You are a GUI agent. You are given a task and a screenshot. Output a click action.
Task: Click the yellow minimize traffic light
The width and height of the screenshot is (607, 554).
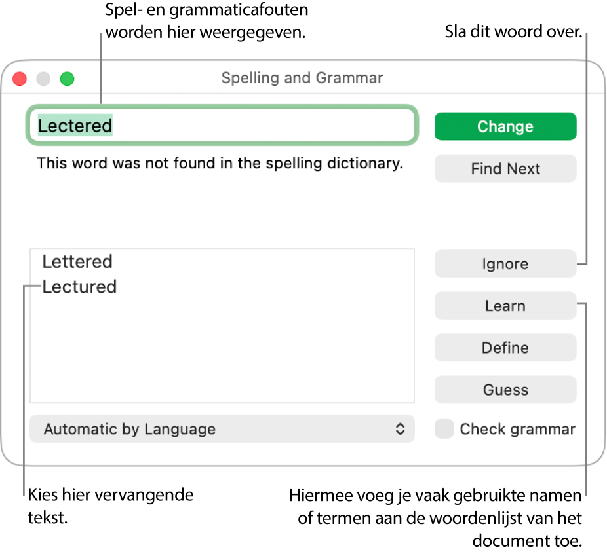[43, 79]
